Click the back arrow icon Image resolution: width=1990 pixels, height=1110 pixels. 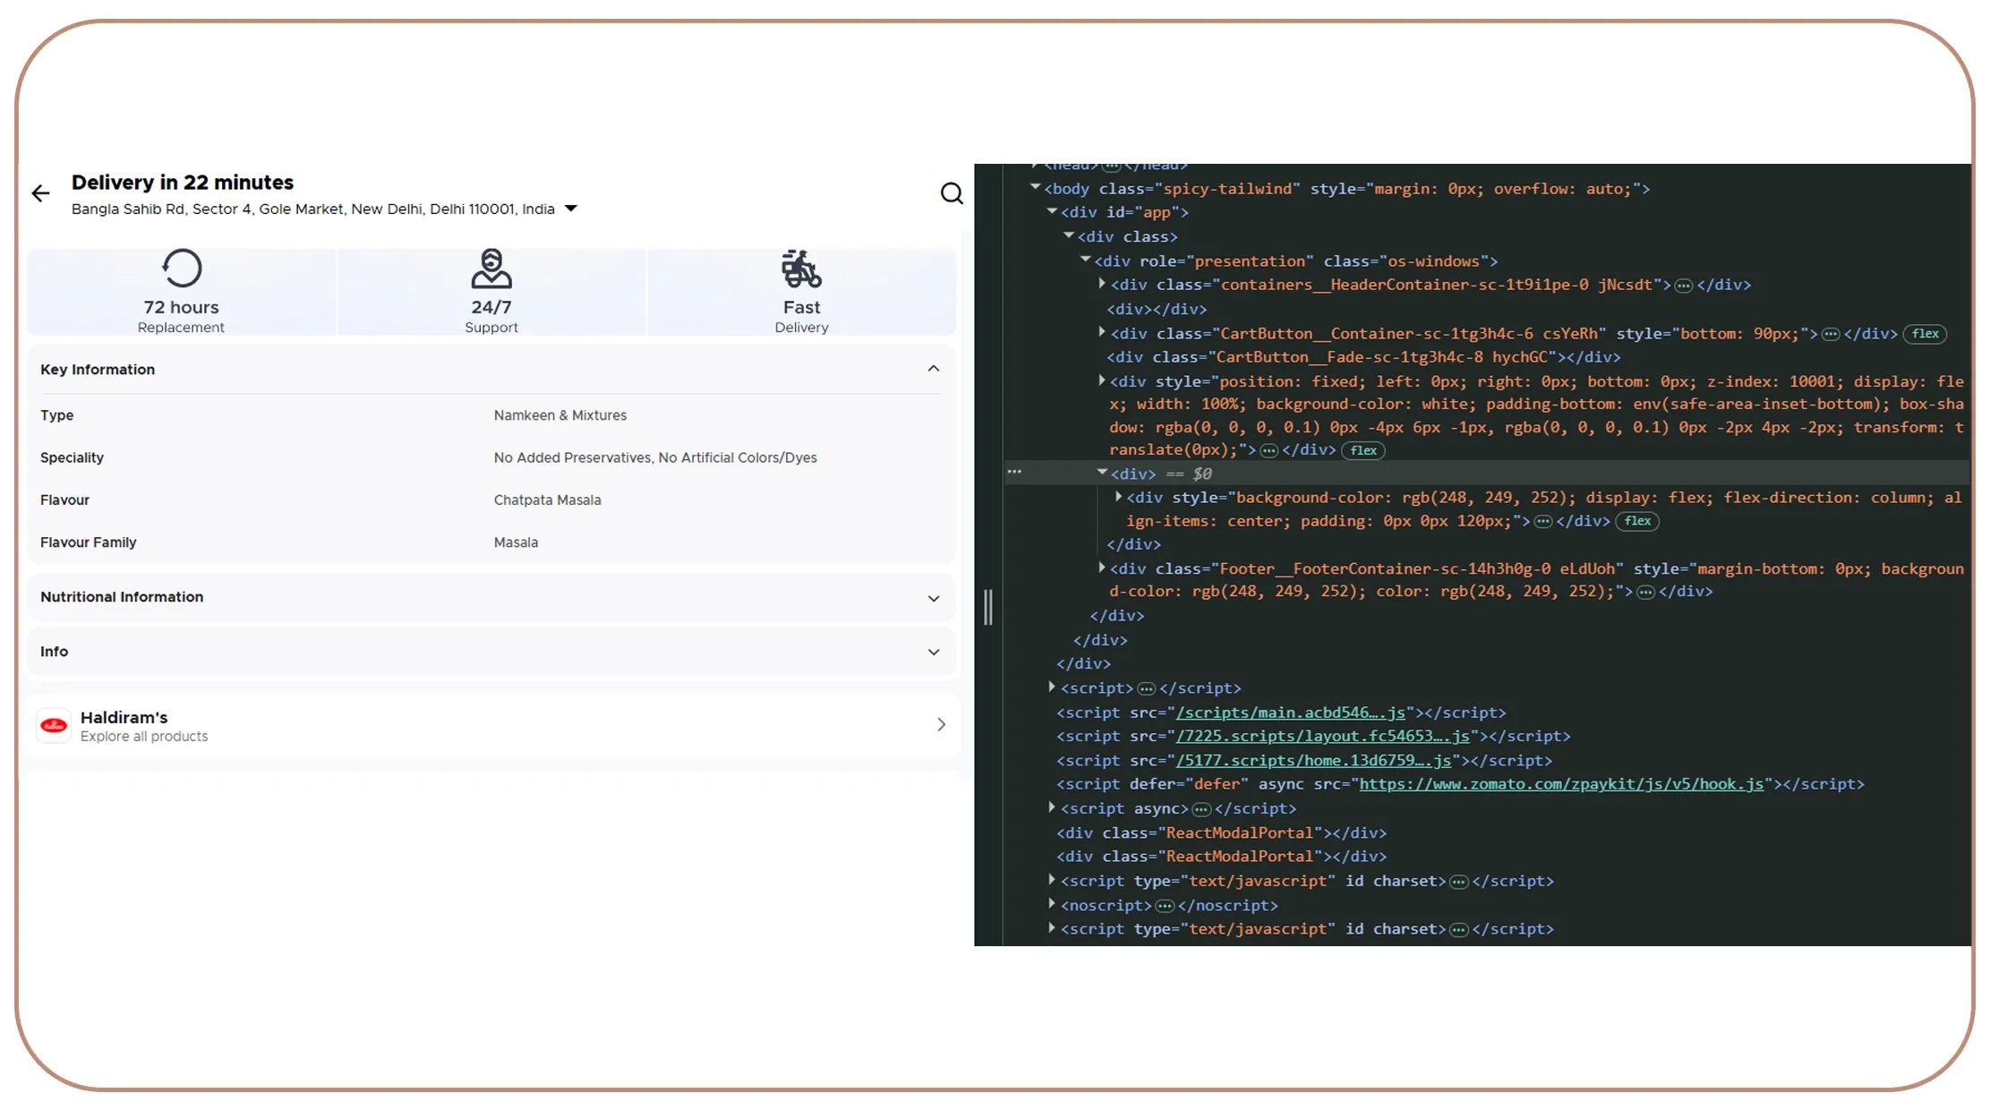[x=40, y=193]
